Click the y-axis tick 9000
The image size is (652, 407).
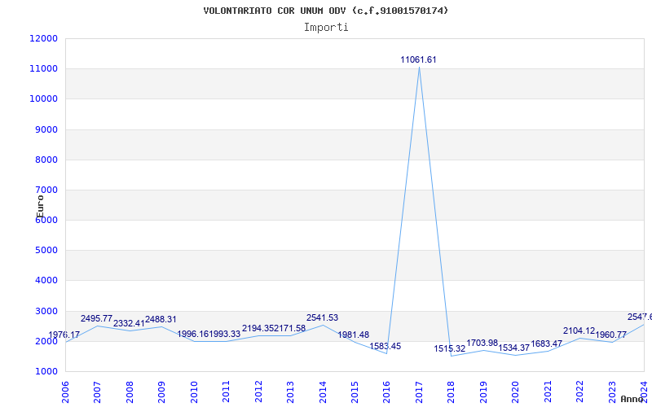tap(46, 129)
